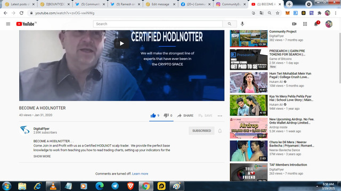Image resolution: width=341 pixels, height=191 pixels.
Task: Open the Windows Start button
Action: coord(7,186)
